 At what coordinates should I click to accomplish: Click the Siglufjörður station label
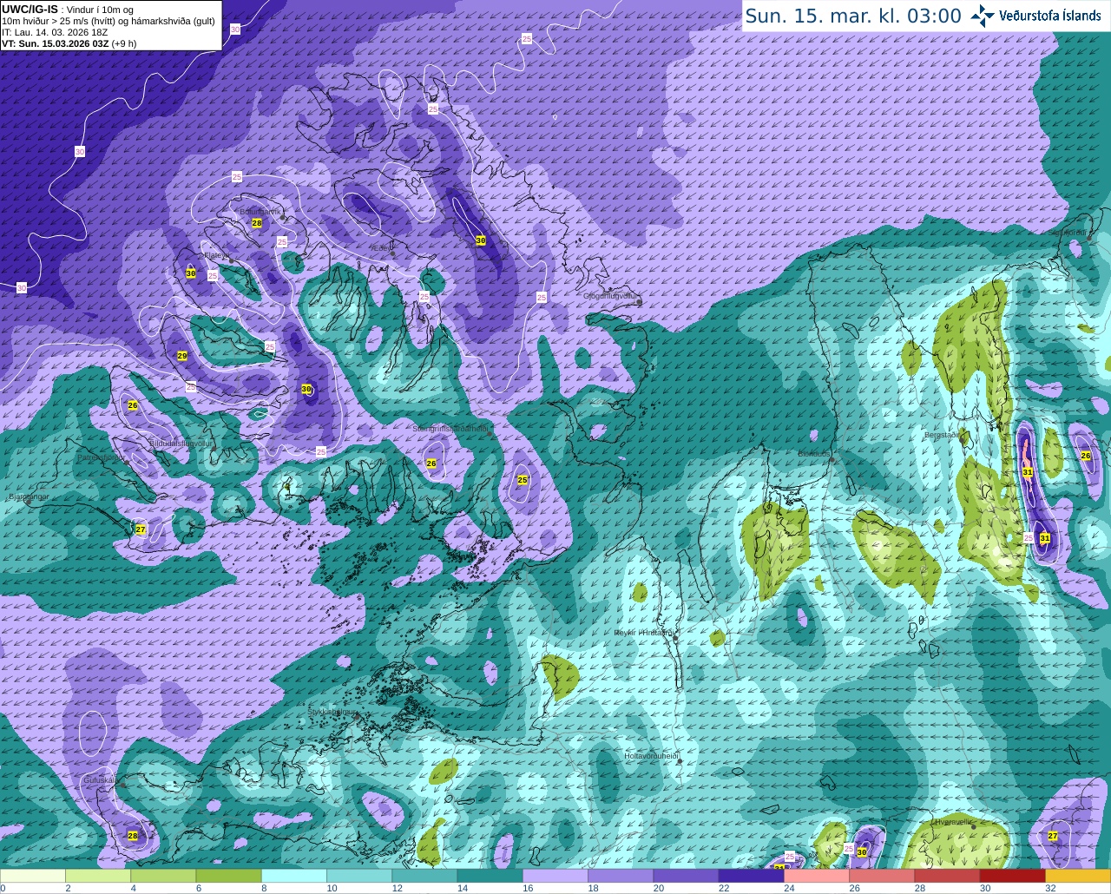coord(1067,233)
